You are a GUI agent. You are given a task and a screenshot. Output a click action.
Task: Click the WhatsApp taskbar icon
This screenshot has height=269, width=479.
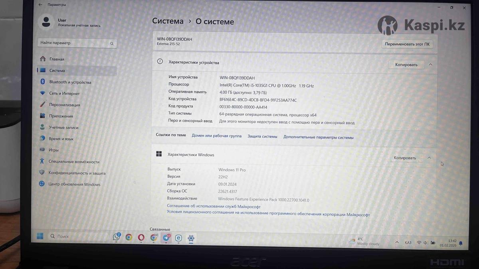point(116,237)
